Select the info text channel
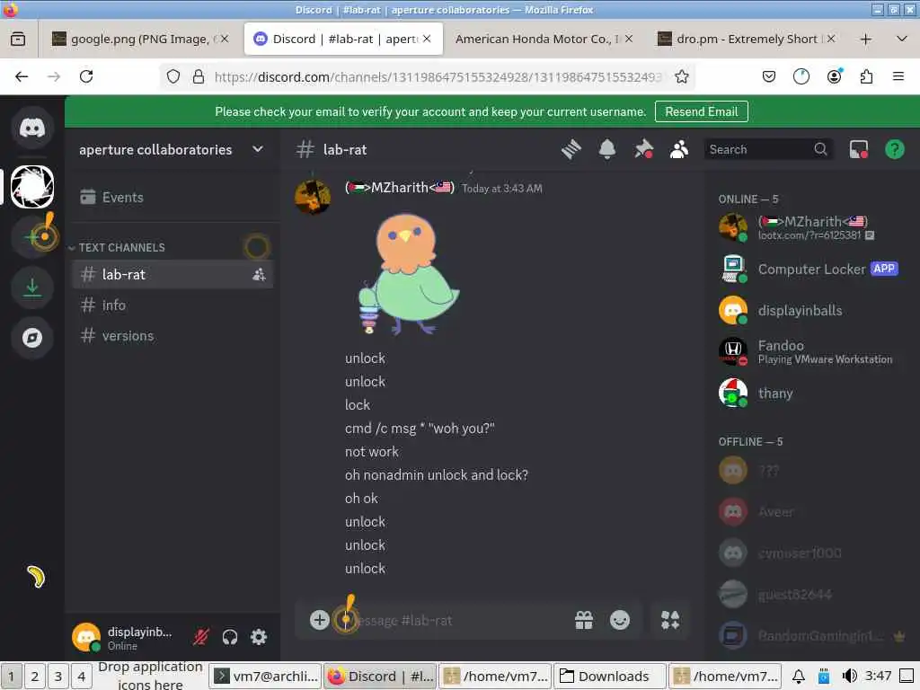The height and width of the screenshot is (690, 920). pyautogui.click(x=172, y=305)
